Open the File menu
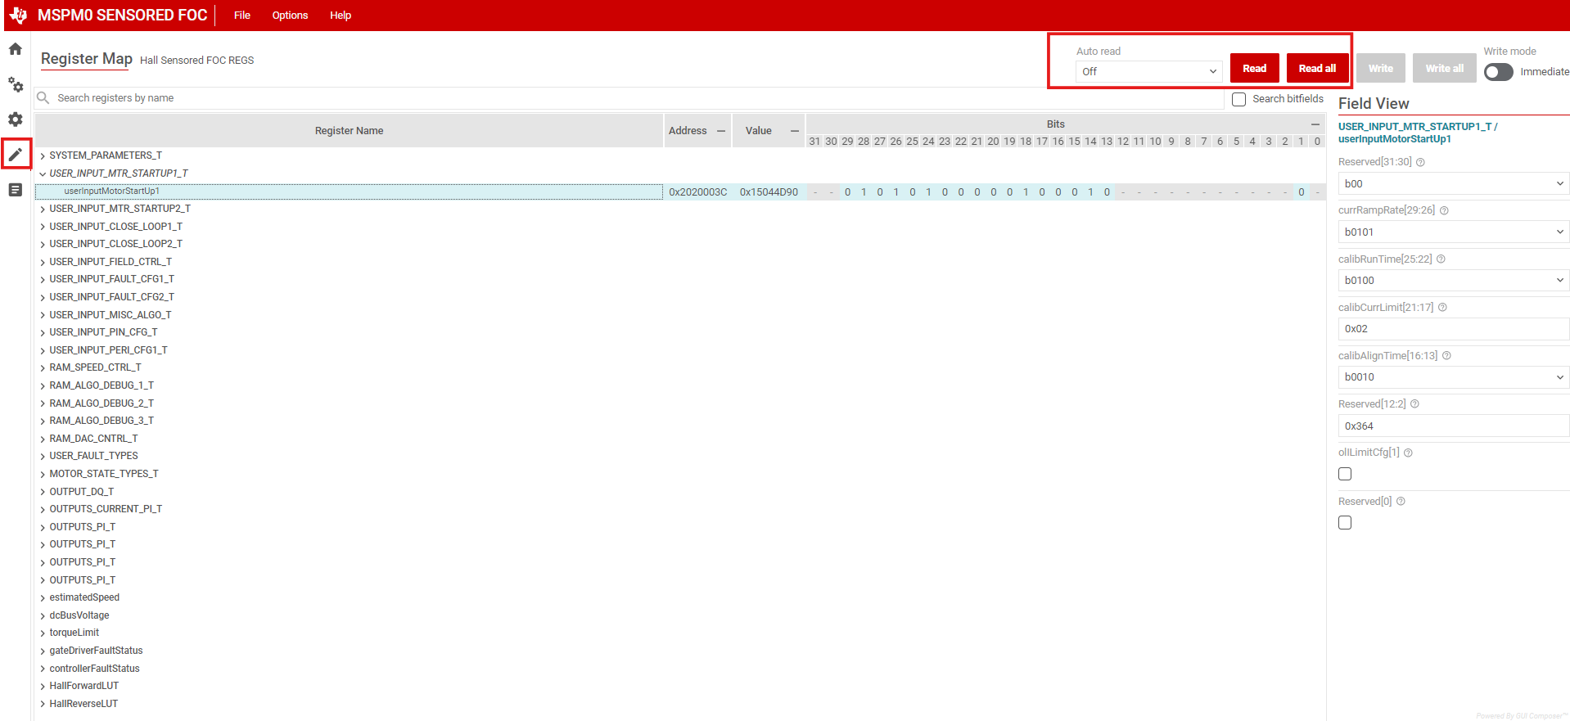The image size is (1570, 721). [x=242, y=16]
